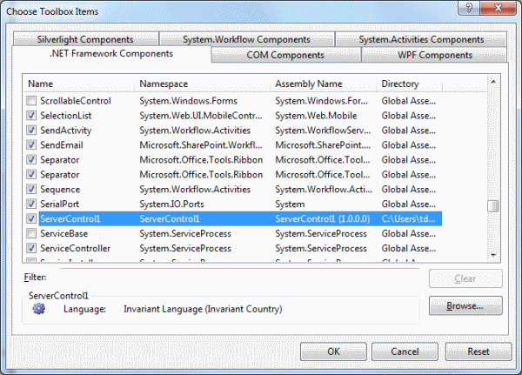Image resolution: width=522 pixels, height=375 pixels.
Task: Uncheck the SerialPort checkbox
Action: point(31,204)
